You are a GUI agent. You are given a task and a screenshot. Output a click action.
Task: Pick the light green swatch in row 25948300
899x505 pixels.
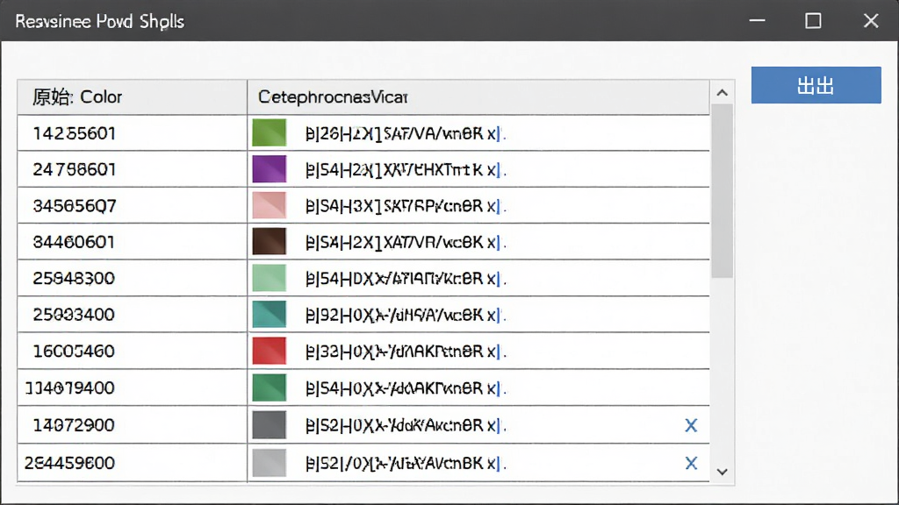coord(269,278)
